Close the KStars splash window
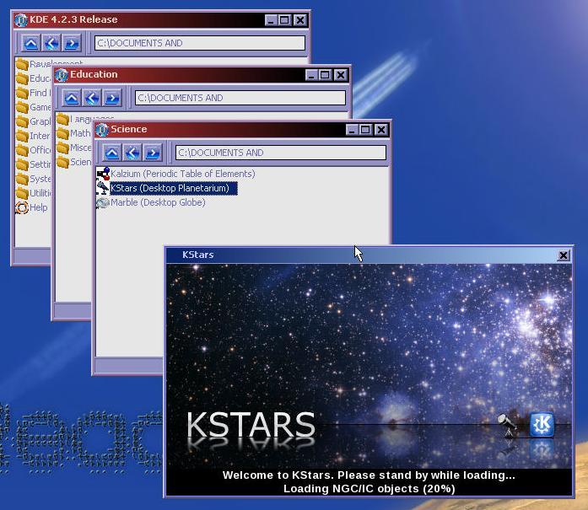Screen dimensions: 588x510 coord(564,255)
